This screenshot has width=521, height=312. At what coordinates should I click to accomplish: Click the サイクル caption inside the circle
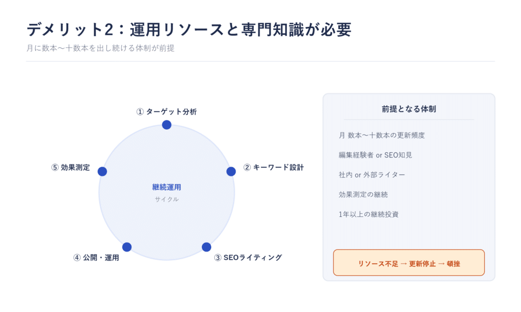[x=166, y=199]
